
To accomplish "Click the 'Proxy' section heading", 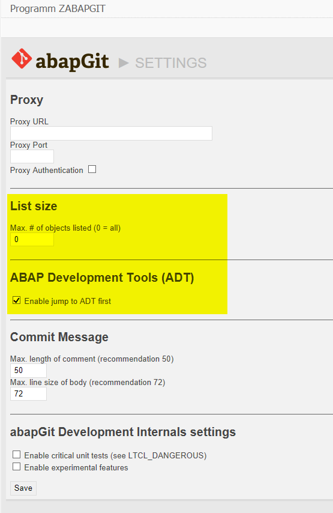I will [26, 100].
